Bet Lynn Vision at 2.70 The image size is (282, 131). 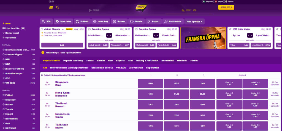[x=261, y=45]
